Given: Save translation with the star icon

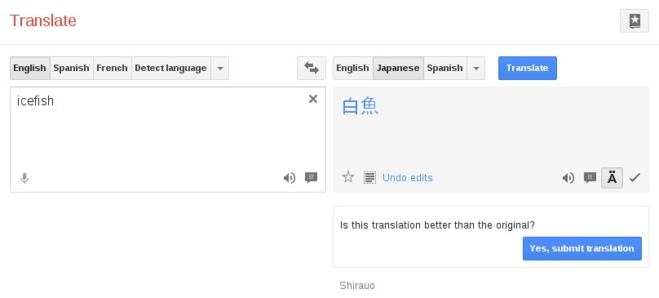Looking at the screenshot, I should 348,177.
